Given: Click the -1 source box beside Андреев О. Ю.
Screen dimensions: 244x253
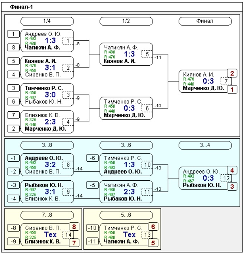Looking at the screenshot, I should (13, 158).
